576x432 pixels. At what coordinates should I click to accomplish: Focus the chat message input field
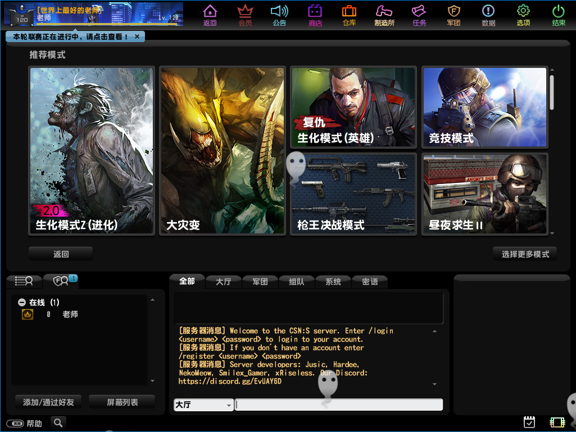339,405
